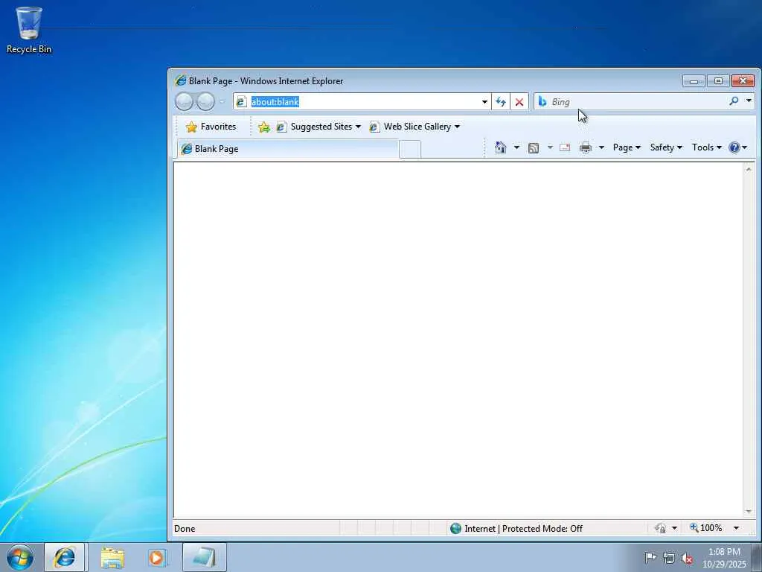The width and height of the screenshot is (762, 572).
Task: Open the Web Slice Gallery link
Action: tap(414, 127)
